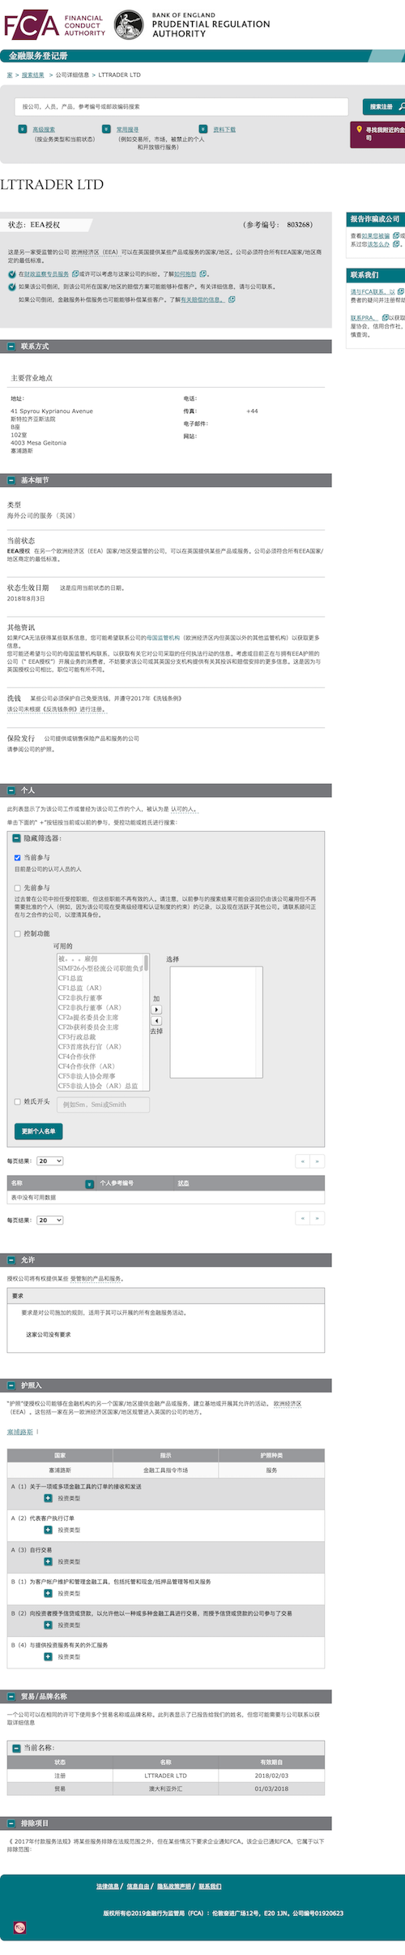The height and width of the screenshot is (1955, 405).
Task: Click the surname starts-with input field
Action: coord(104,1105)
